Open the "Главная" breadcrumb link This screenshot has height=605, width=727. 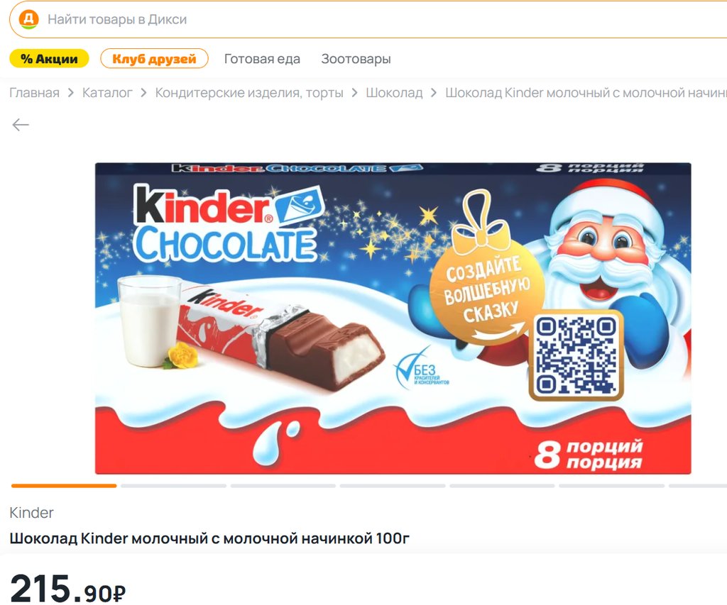click(34, 93)
